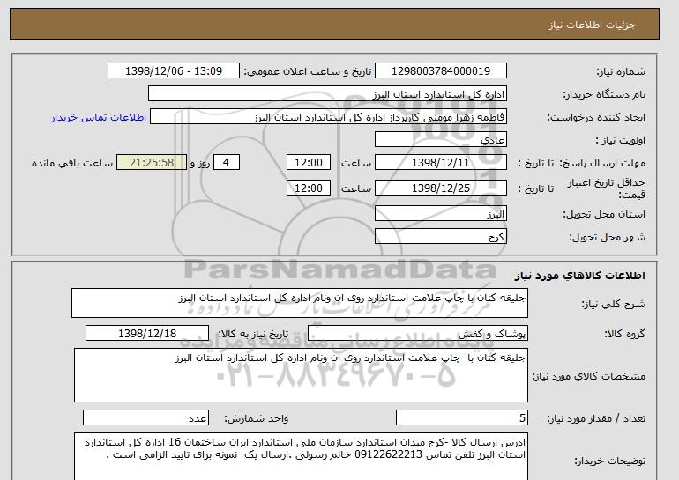Click the label تاریخ و ساعت اعلان عمومی
679x480 pixels.
[308, 71]
